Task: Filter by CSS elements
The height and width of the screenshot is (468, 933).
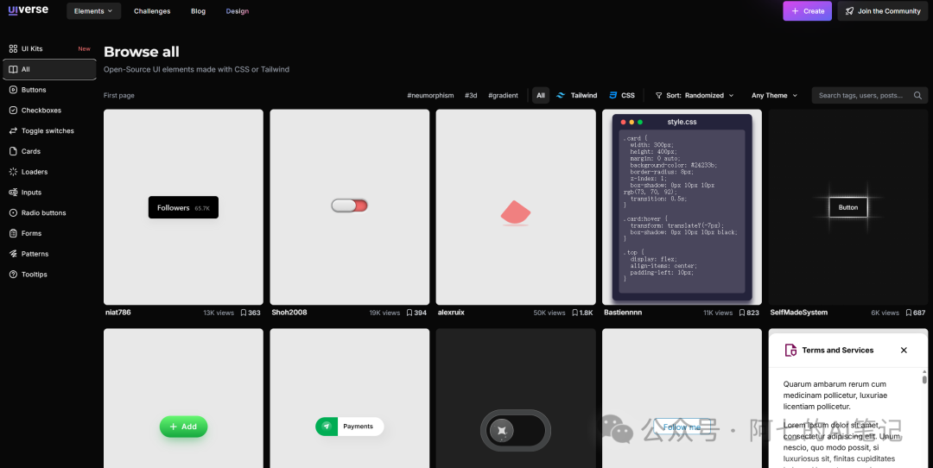Action: 622,95
